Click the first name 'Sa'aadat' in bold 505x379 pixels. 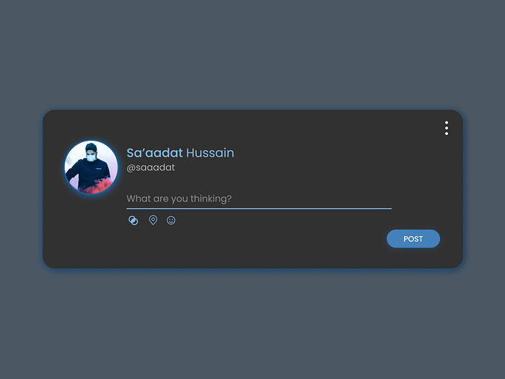click(x=154, y=153)
